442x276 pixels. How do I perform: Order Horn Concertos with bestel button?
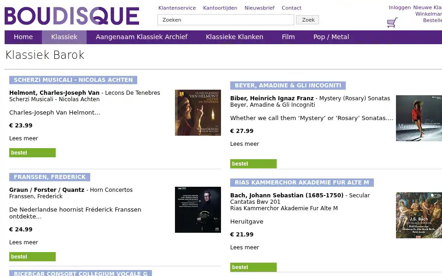pyautogui.click(x=32, y=257)
